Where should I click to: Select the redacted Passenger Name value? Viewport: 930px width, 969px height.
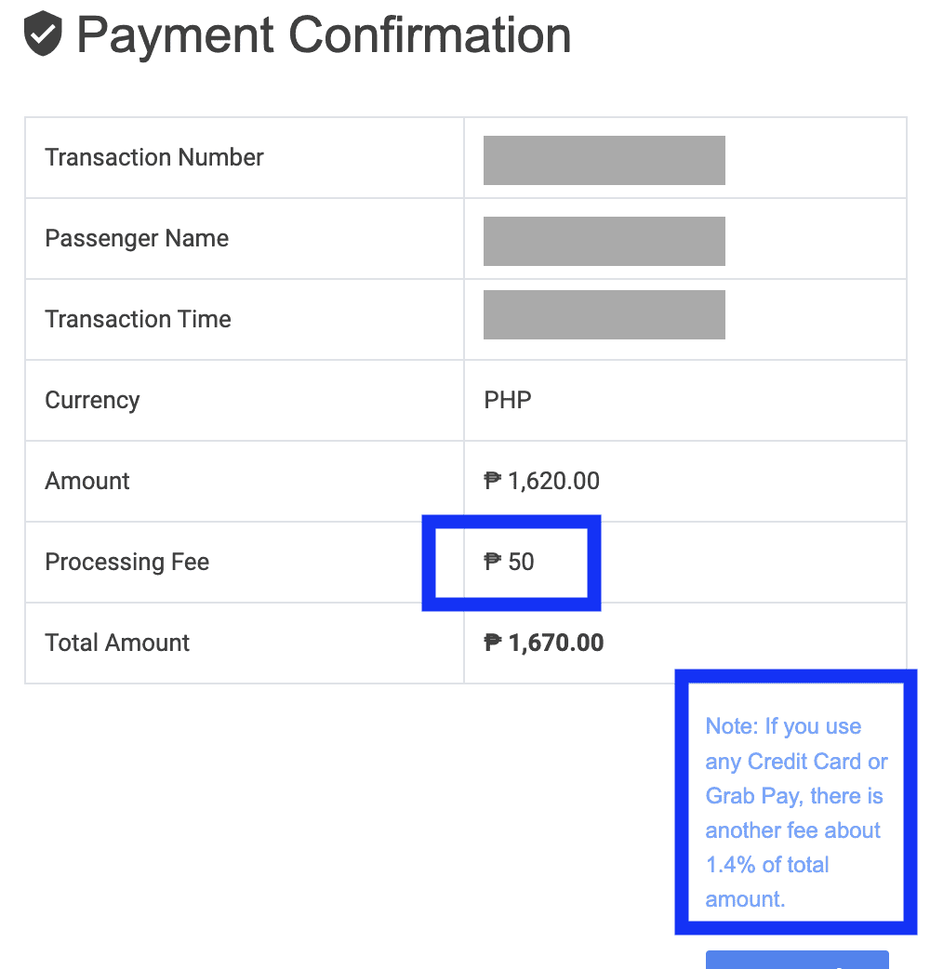[x=604, y=241]
